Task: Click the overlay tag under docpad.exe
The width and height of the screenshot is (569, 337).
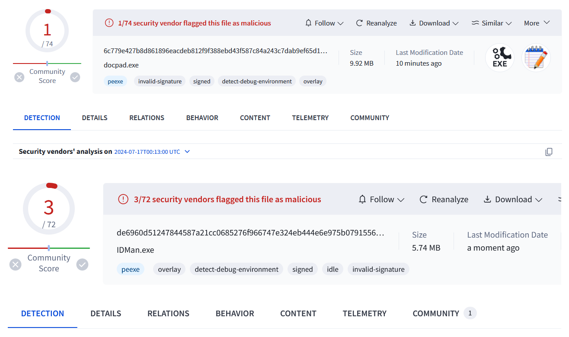Action: [313, 81]
